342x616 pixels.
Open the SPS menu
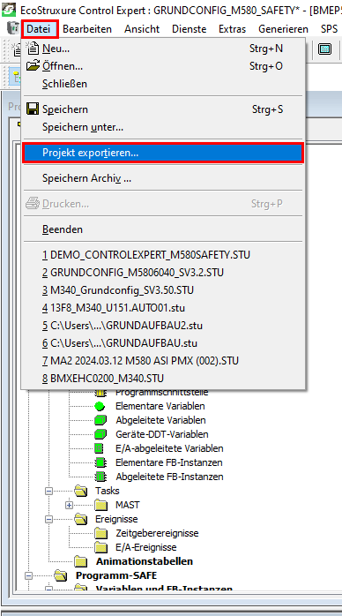click(x=329, y=28)
